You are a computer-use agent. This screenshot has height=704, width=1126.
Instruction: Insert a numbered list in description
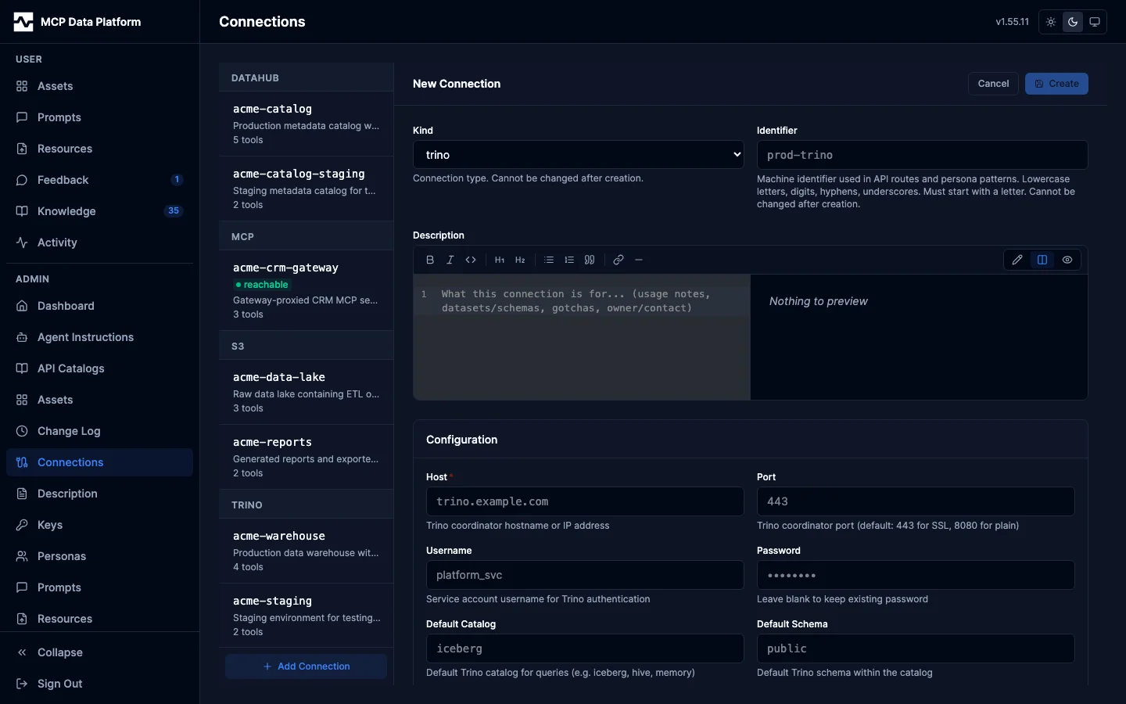[x=569, y=260]
